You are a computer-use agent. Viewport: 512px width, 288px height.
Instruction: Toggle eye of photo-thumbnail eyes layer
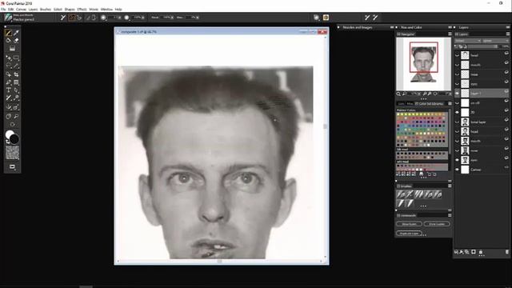coord(457,160)
